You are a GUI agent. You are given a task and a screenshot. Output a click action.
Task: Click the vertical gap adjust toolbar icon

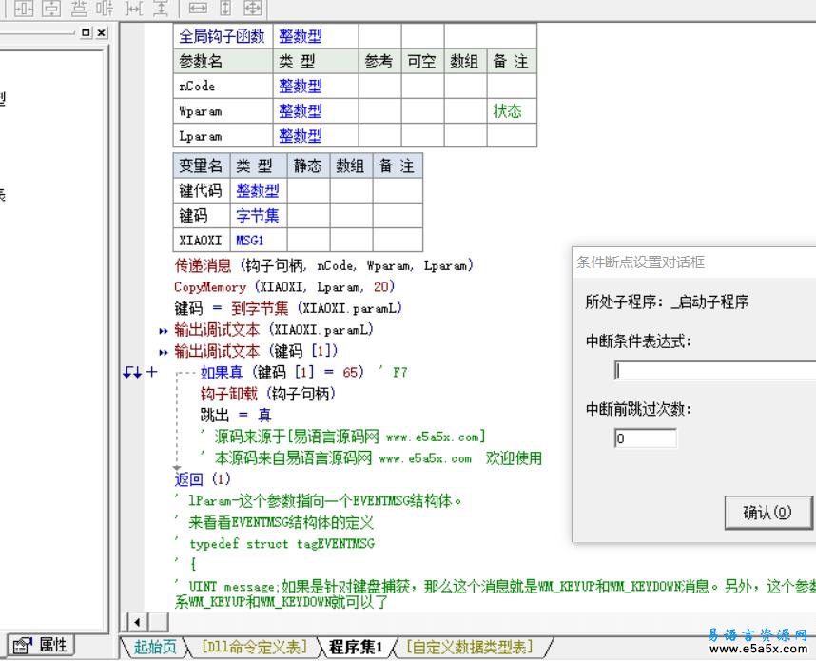tap(161, 9)
